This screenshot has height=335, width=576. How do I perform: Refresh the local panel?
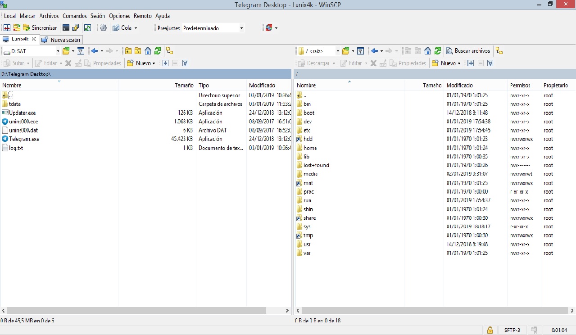pos(157,51)
